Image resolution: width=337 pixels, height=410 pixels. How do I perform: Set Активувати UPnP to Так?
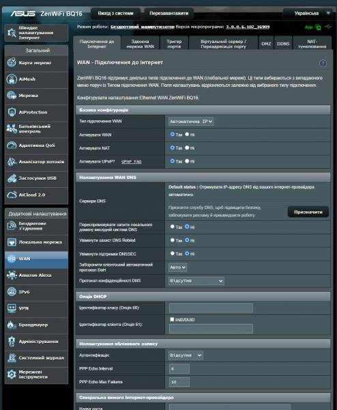click(x=173, y=161)
